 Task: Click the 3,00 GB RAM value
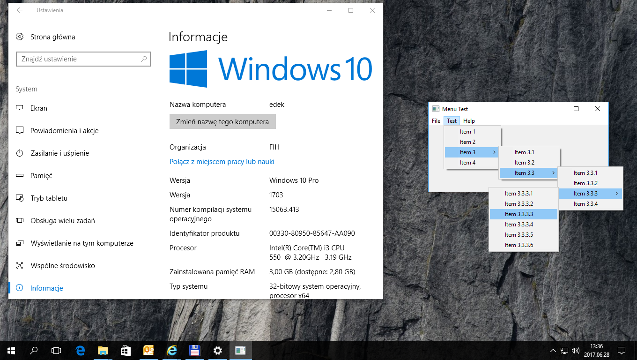coord(312,272)
